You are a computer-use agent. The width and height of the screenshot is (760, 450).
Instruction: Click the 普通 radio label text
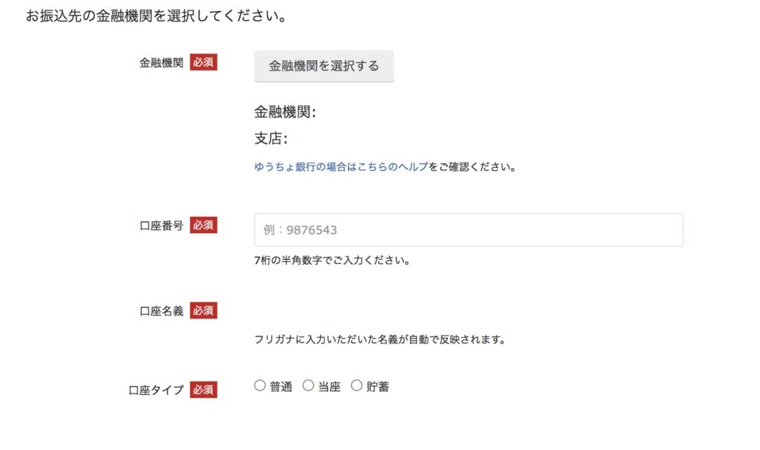coord(281,386)
